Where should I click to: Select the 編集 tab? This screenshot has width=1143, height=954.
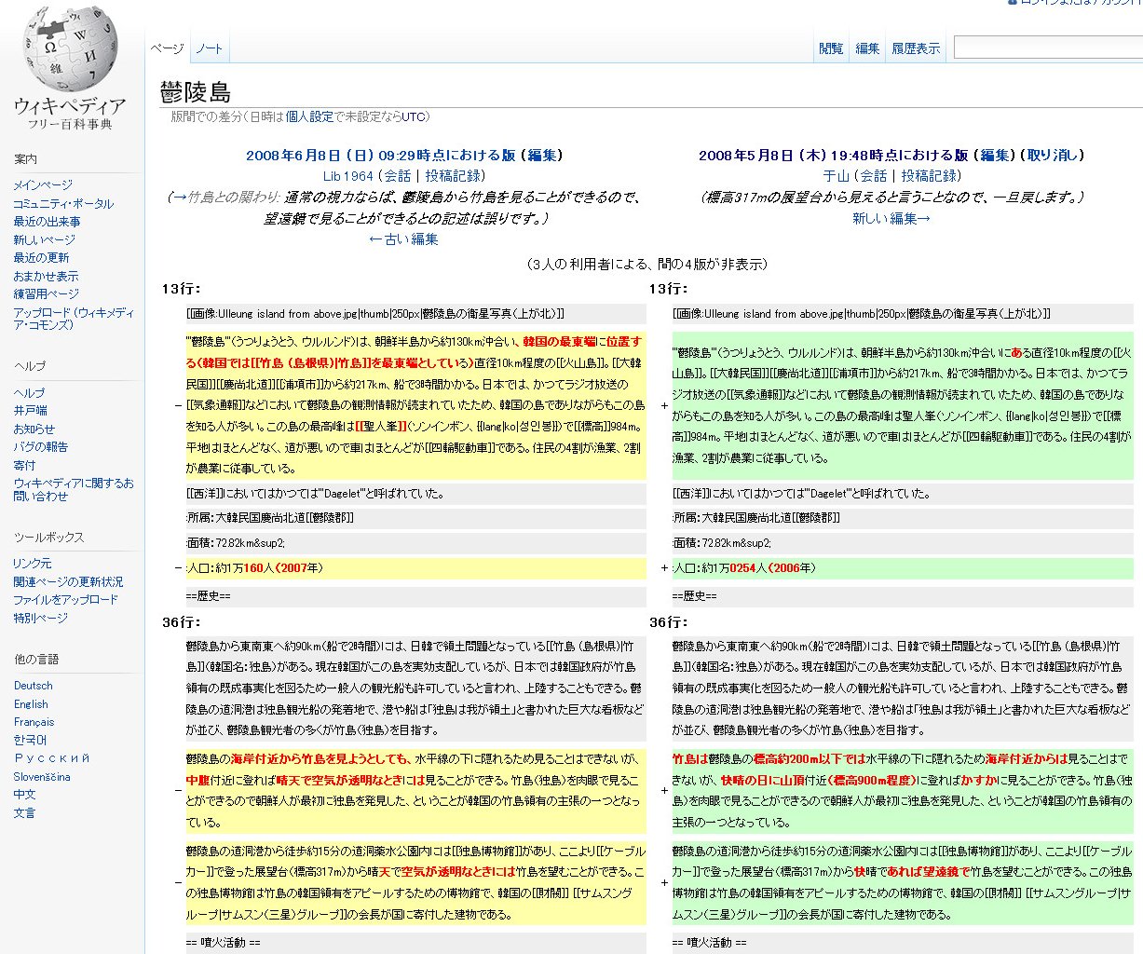[x=867, y=48]
